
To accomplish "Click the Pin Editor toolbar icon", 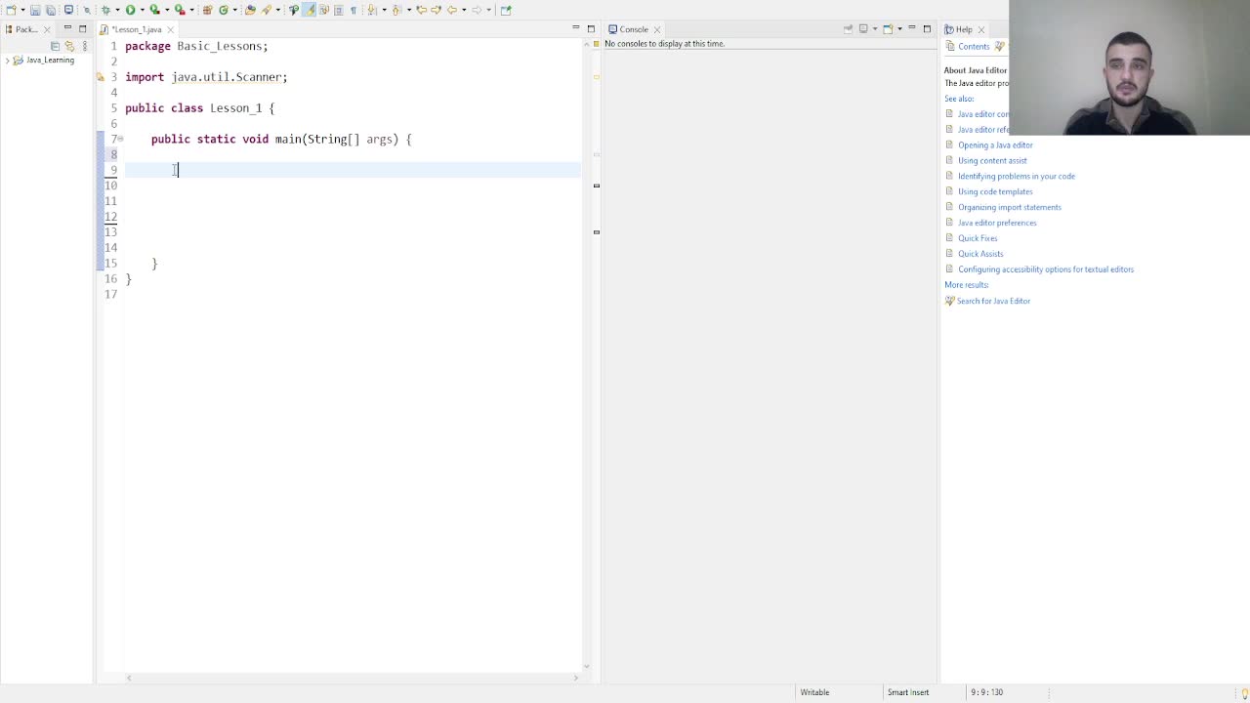I will point(506,10).
